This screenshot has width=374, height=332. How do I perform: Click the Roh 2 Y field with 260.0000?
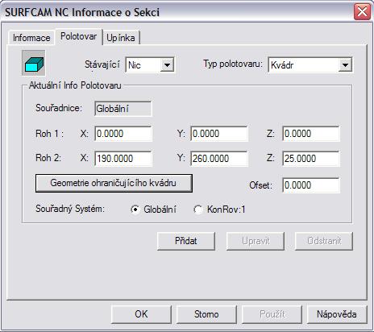click(219, 159)
